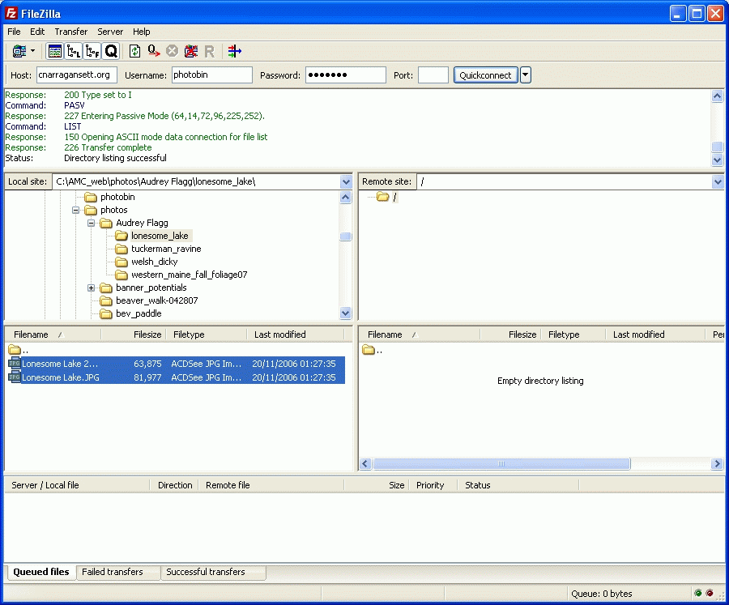Image resolution: width=729 pixels, height=605 pixels.
Task: Click the Quickconnect button
Action: coord(485,75)
